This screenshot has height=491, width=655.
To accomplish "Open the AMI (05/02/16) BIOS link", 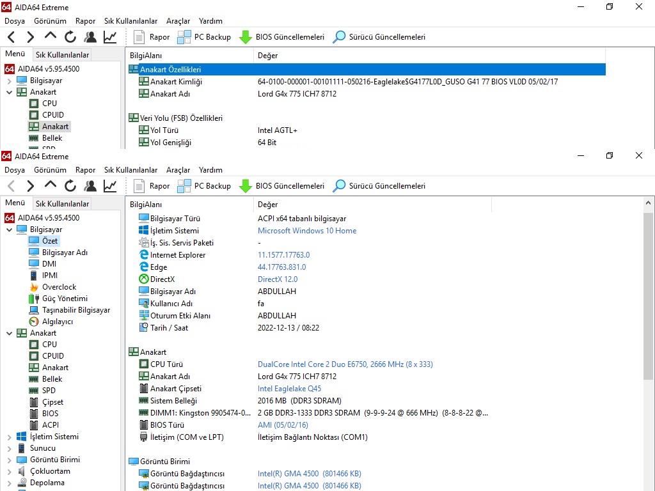I will (283, 425).
